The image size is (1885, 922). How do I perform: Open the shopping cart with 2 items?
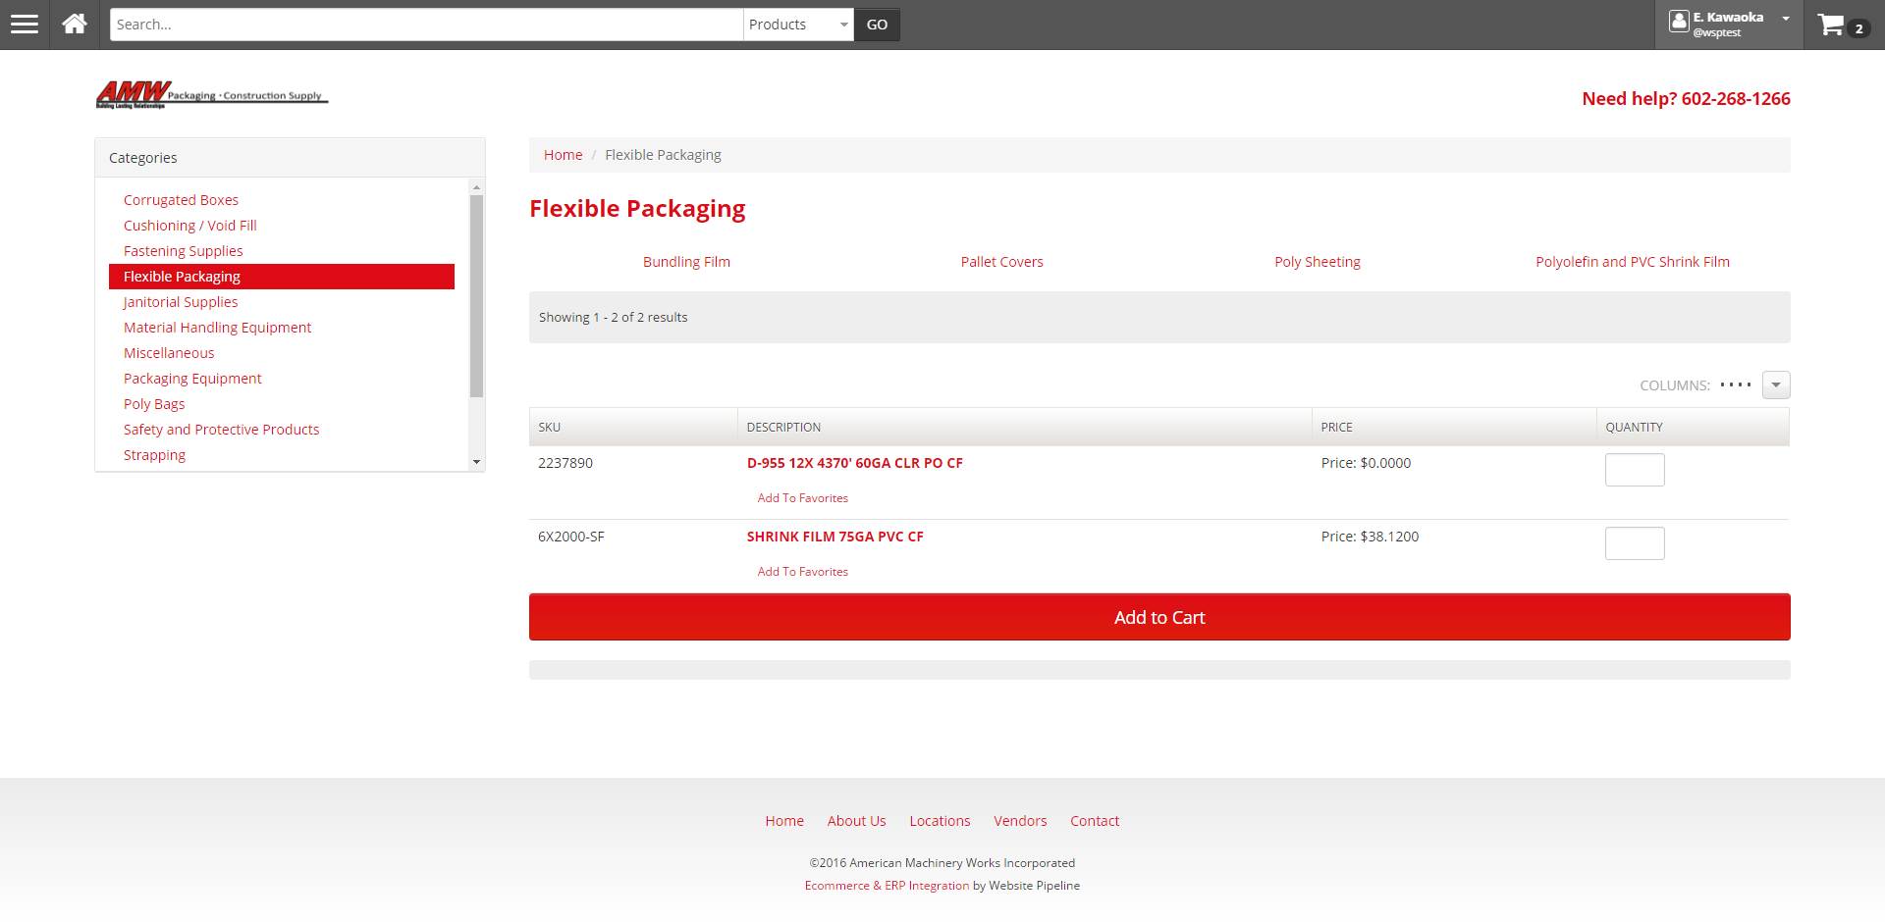coord(1834,25)
